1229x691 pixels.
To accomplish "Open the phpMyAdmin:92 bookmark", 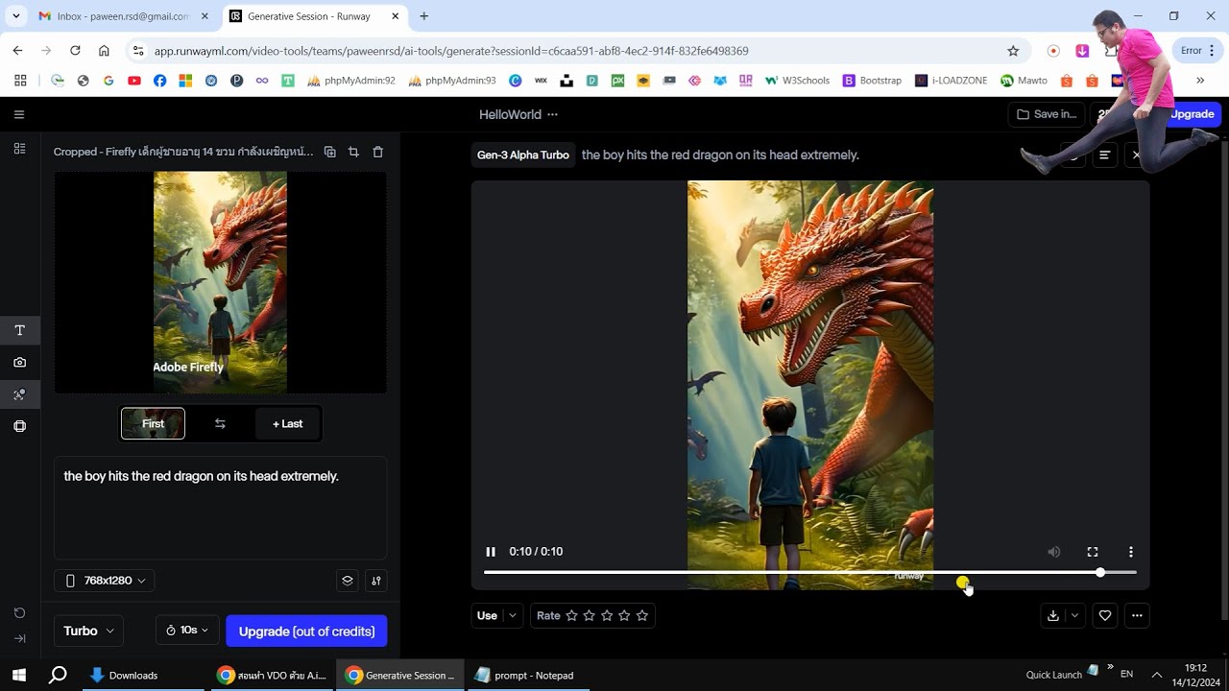I will coord(350,81).
